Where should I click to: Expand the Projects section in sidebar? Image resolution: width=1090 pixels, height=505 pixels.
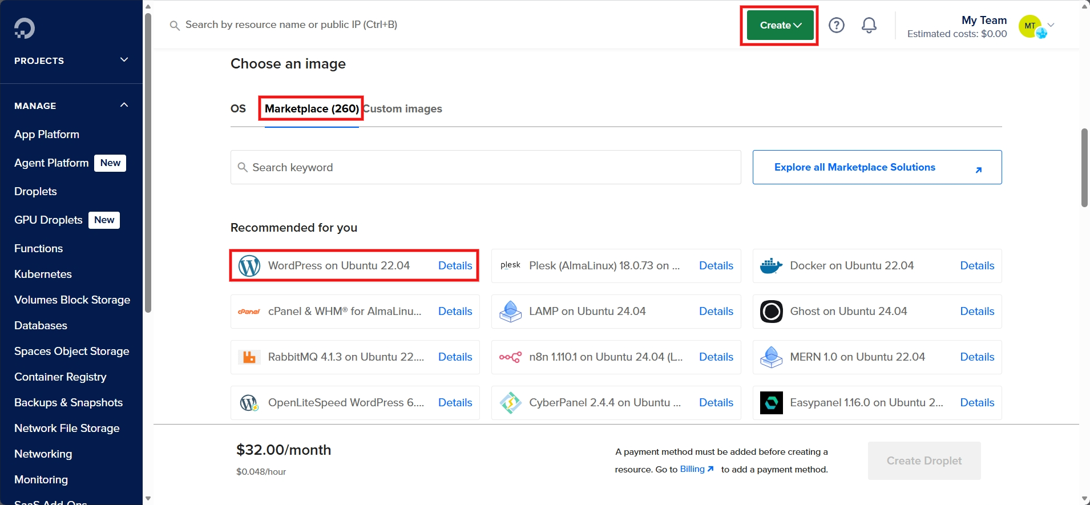click(x=124, y=60)
